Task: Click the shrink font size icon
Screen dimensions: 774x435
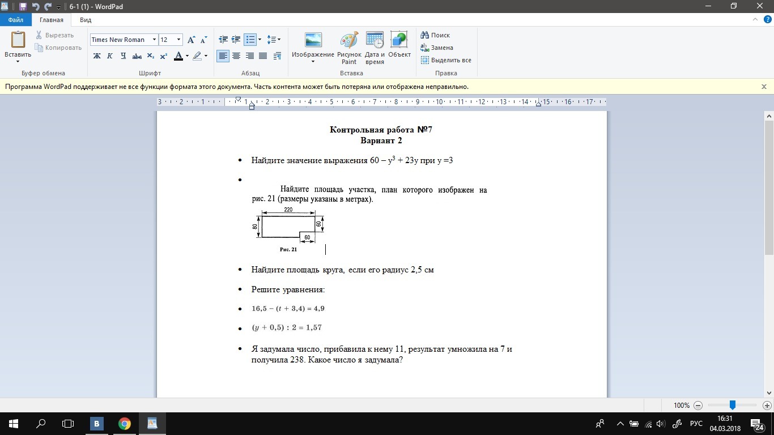Action: point(203,40)
